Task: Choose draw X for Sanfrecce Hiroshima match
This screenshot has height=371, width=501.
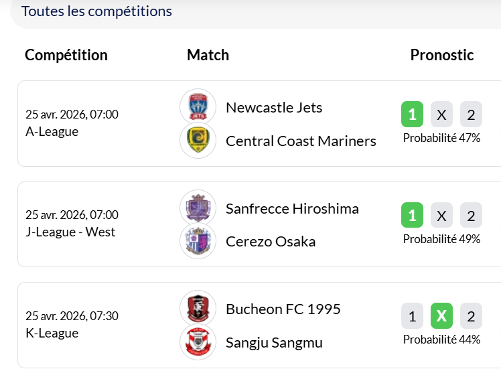Action: tap(441, 216)
